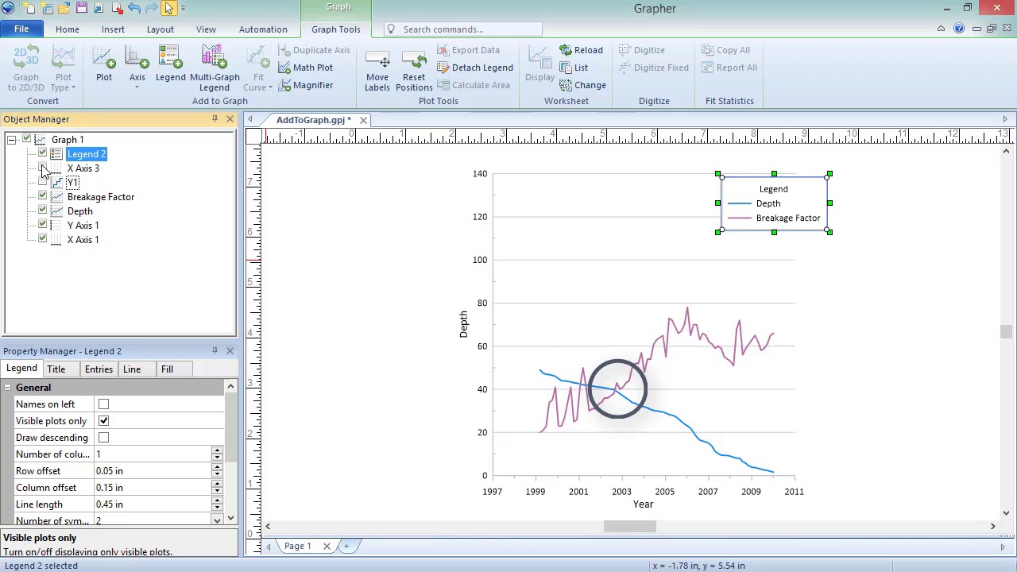
Task: Click the Grapher application globe icon
Action: 8,8
